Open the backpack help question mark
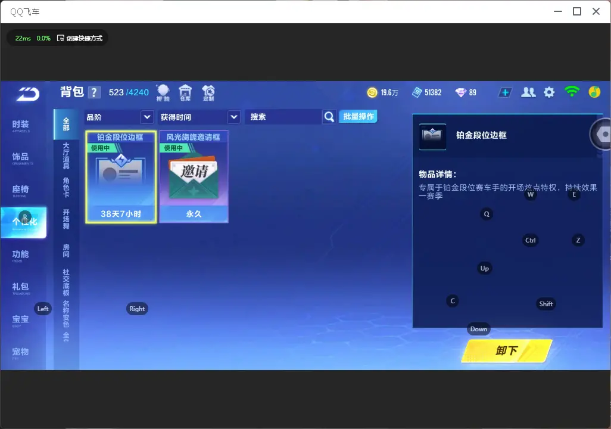 click(94, 92)
